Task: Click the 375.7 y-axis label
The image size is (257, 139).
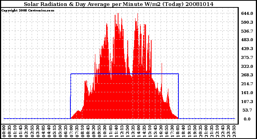Action: tap(247, 57)
